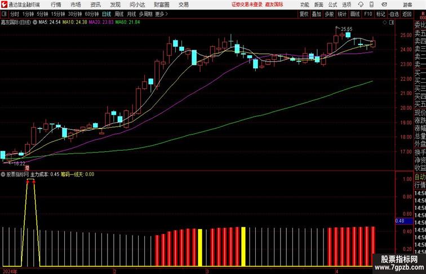
Task: Open the F10 company info button
Action: pos(368,14)
